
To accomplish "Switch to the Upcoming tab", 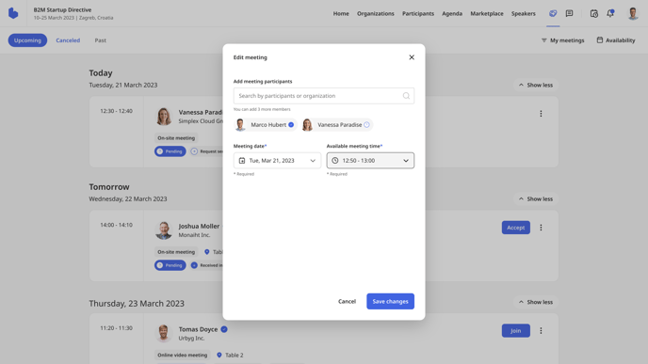I will (27, 40).
